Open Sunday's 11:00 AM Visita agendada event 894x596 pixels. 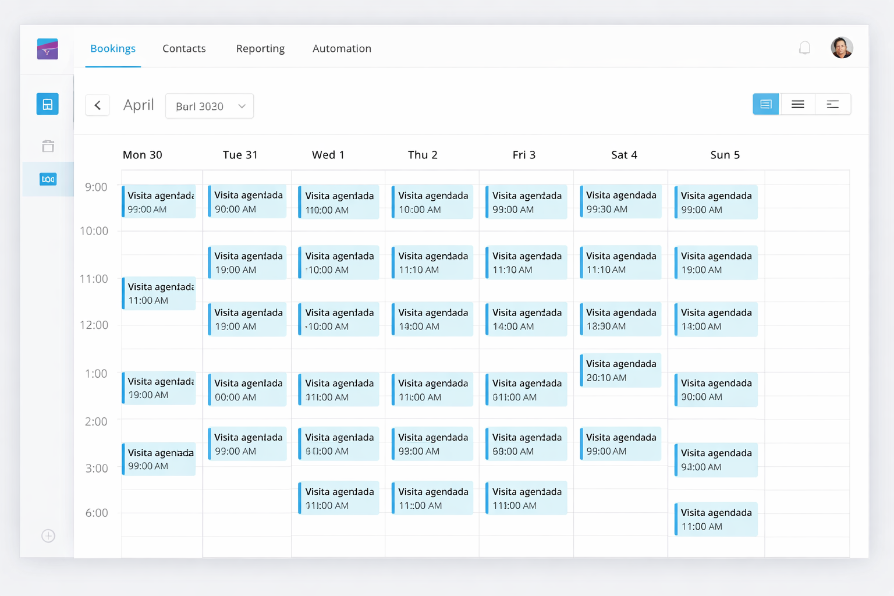(716, 519)
